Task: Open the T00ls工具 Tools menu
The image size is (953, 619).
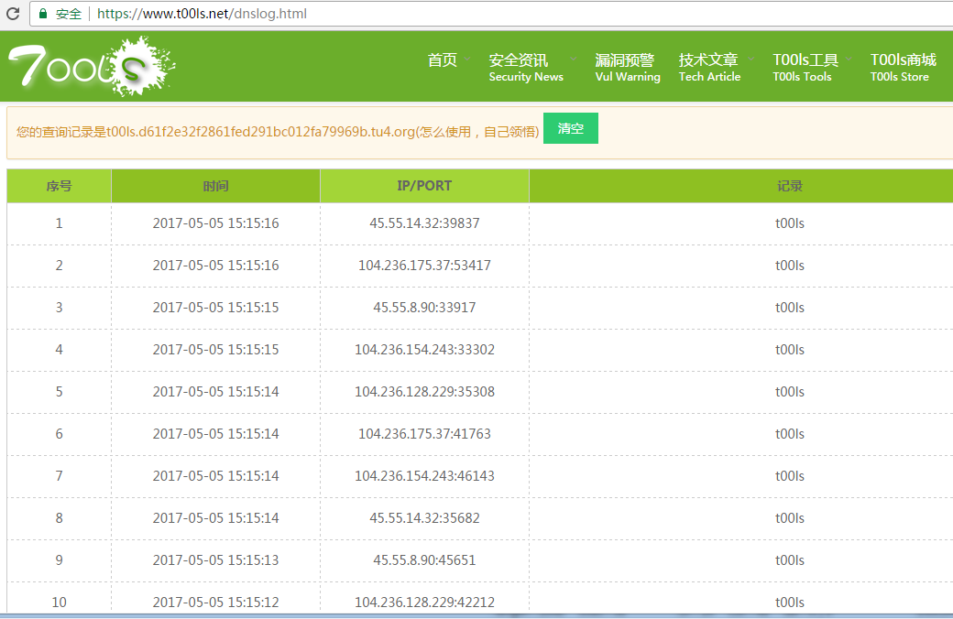Action: pos(805,68)
